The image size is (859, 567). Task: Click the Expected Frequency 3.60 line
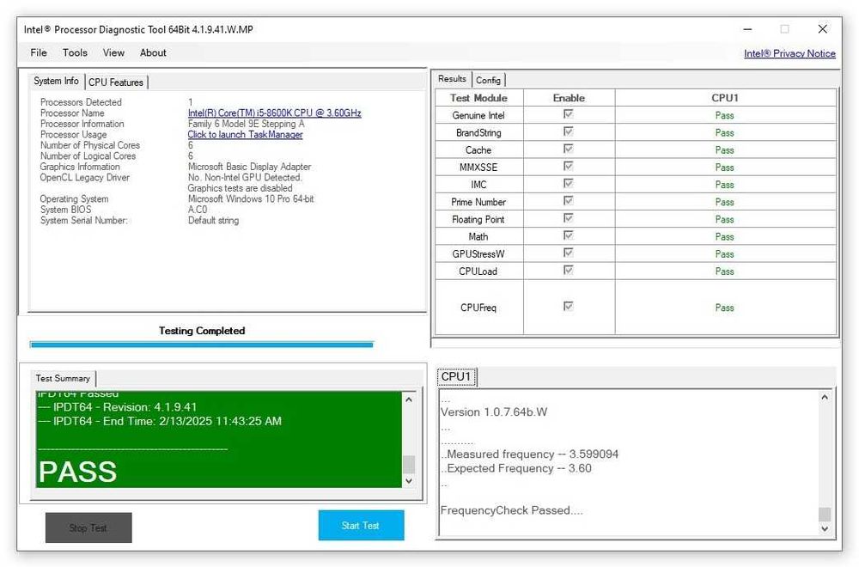pos(516,468)
